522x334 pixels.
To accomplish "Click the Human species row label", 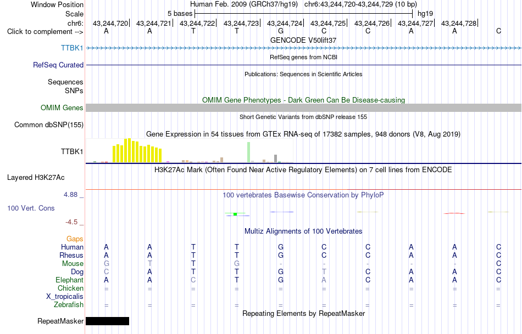I will (72, 247).
